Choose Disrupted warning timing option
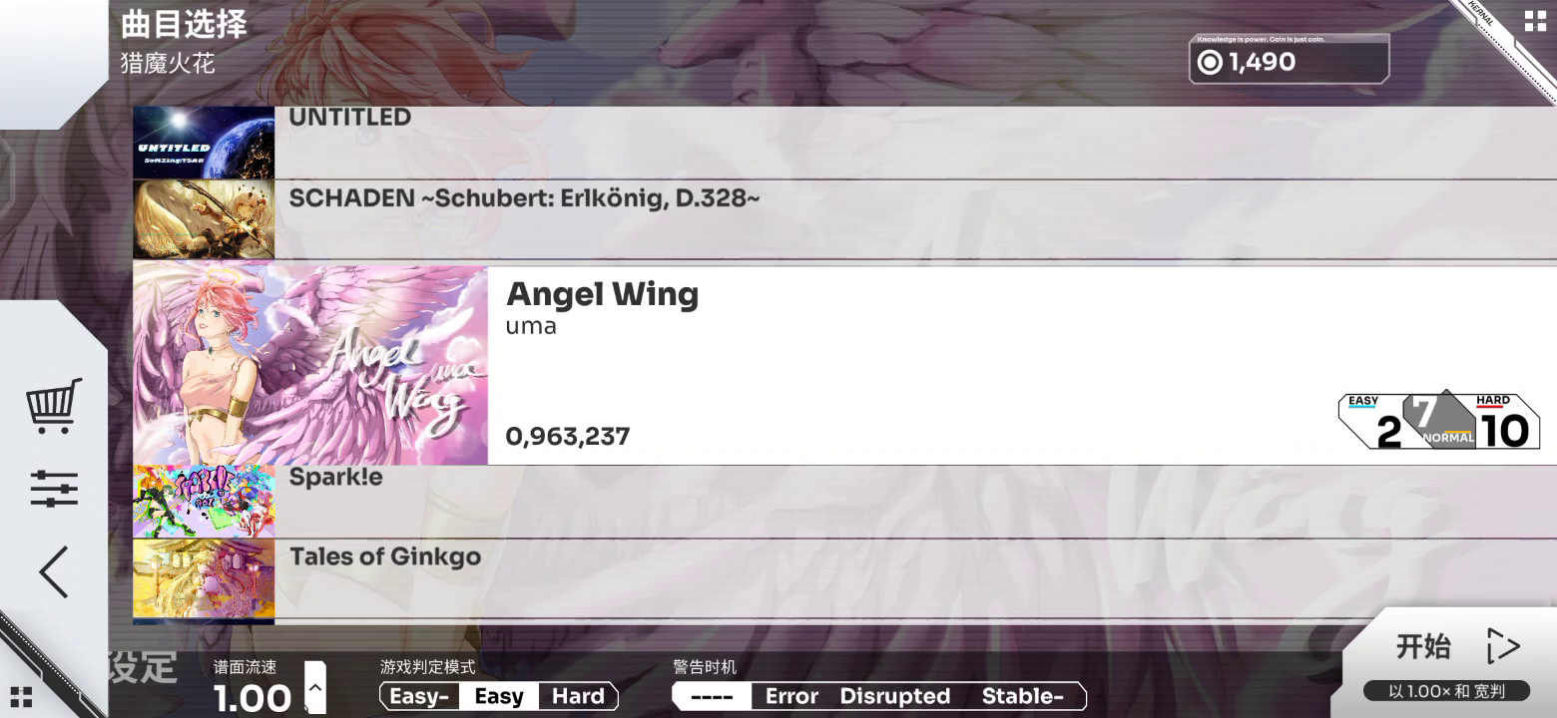Screen dimensions: 1557x718 (894, 696)
